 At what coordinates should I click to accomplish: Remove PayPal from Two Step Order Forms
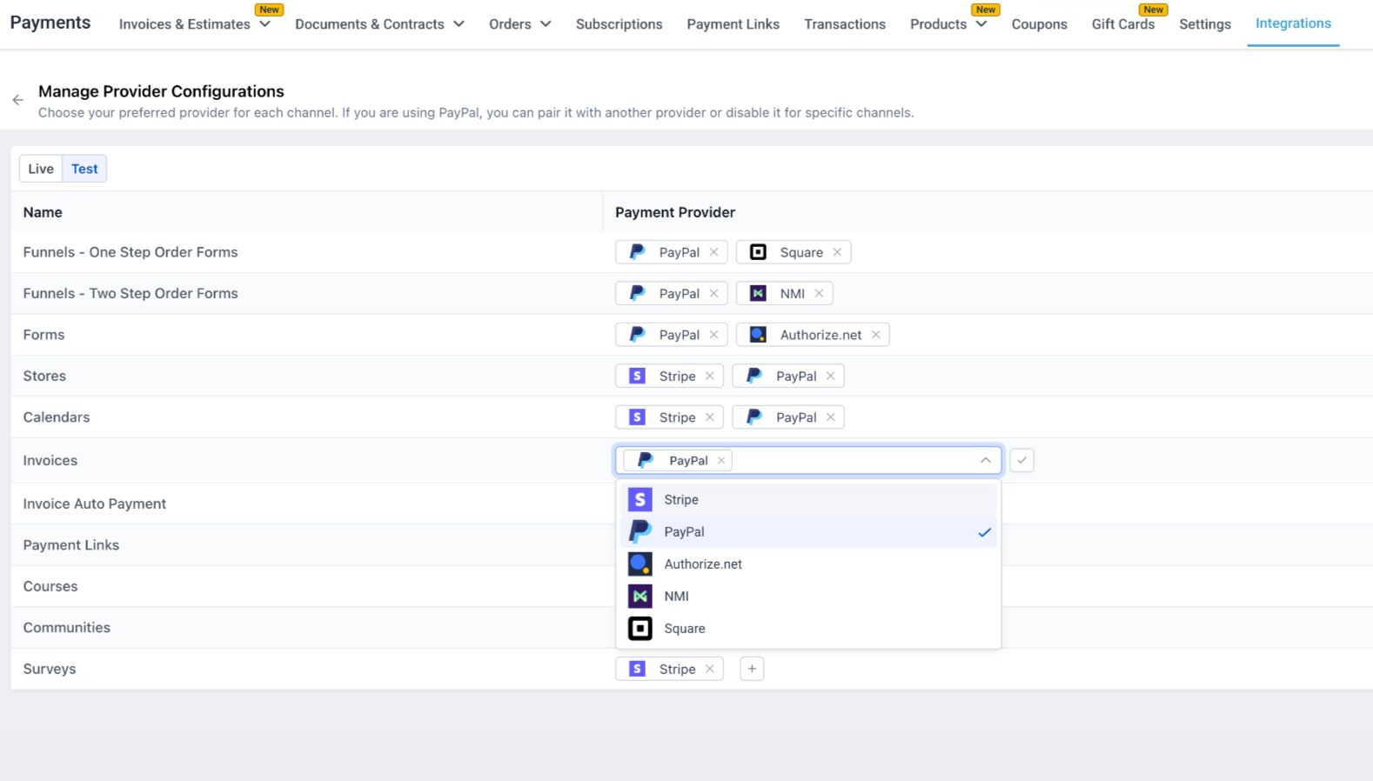(x=713, y=293)
